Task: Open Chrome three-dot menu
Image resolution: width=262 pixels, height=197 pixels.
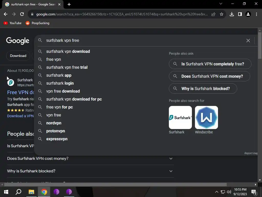Action: (256, 14)
